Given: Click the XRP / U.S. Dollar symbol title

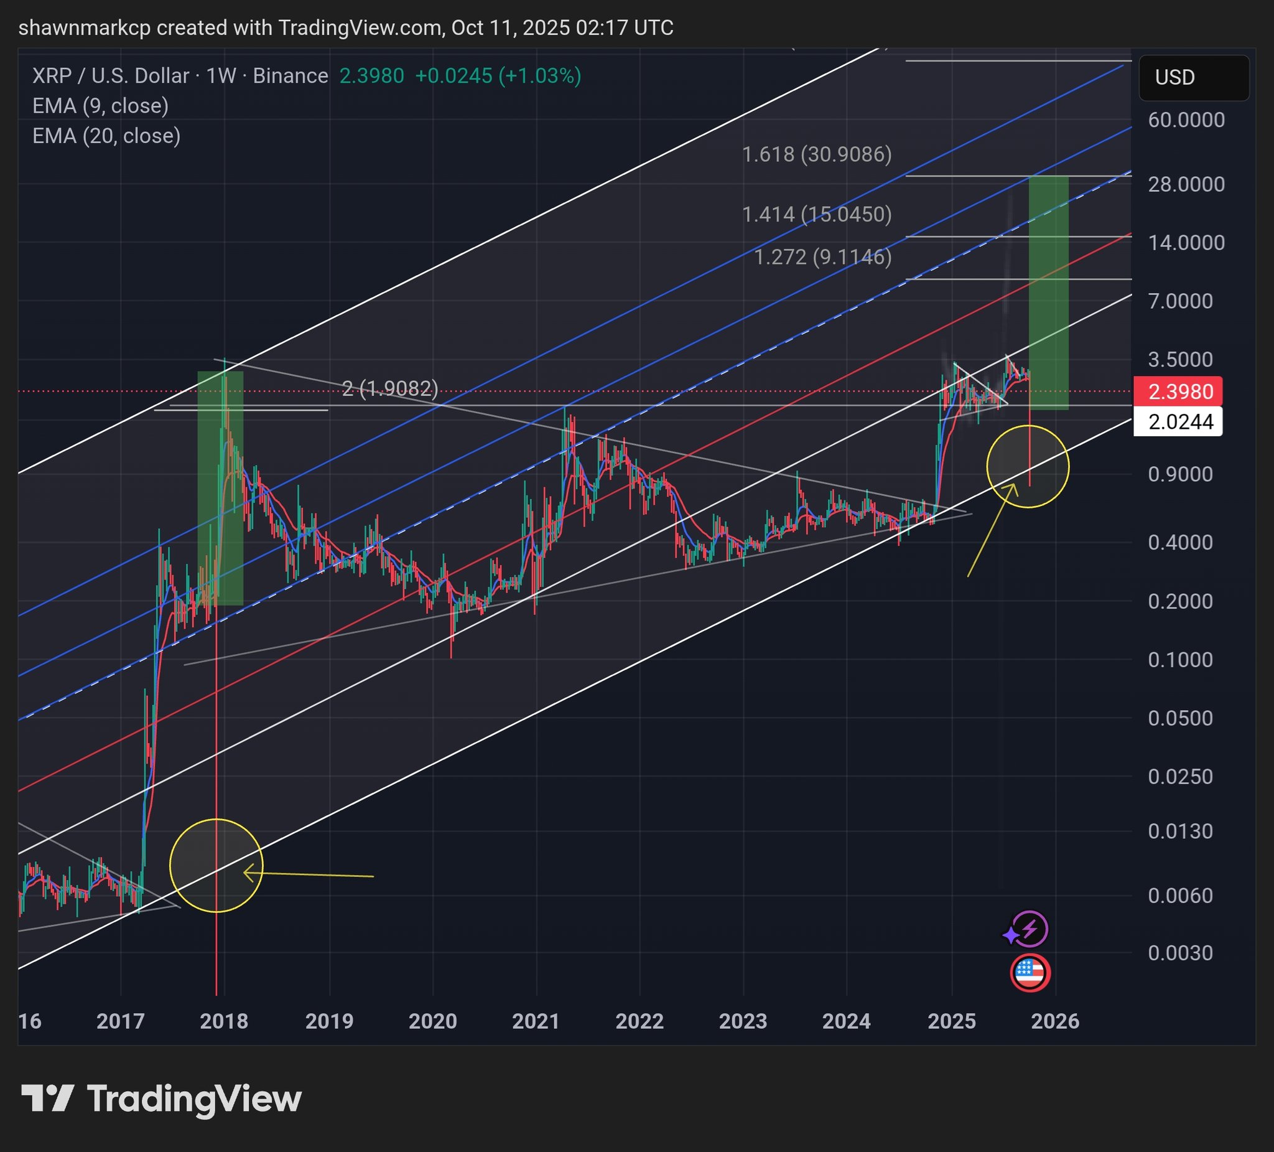Looking at the screenshot, I should [111, 76].
